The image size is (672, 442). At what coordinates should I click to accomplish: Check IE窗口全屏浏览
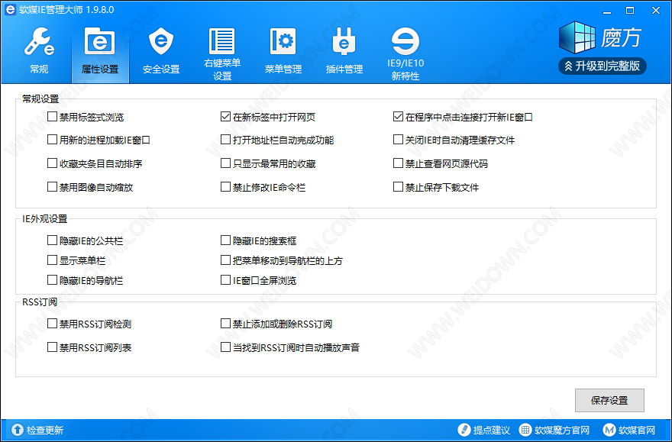point(225,280)
